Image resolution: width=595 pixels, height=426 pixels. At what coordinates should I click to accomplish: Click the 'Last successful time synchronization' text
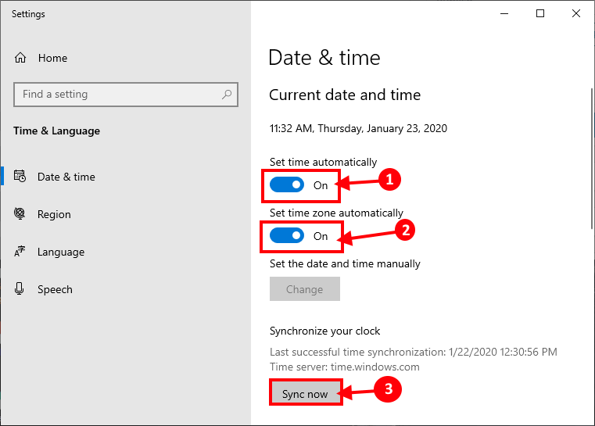pos(414,352)
